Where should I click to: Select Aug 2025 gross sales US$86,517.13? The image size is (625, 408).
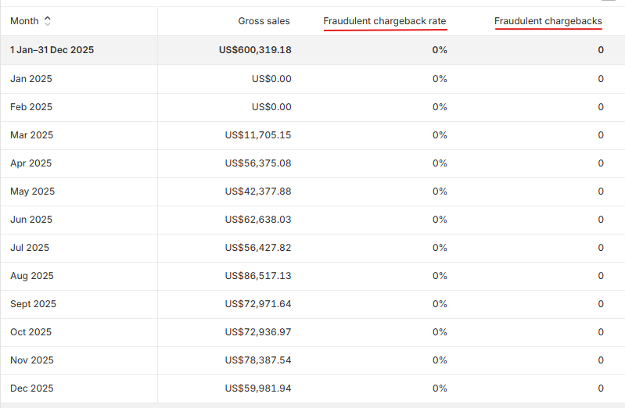[x=257, y=276]
